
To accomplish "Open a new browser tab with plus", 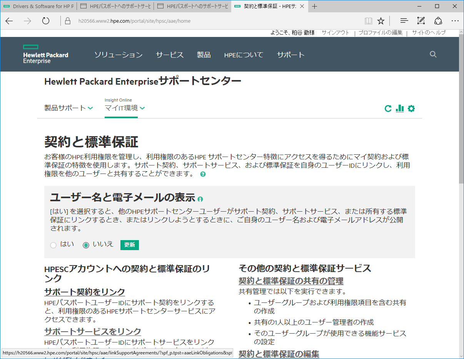I will pos(315,6).
